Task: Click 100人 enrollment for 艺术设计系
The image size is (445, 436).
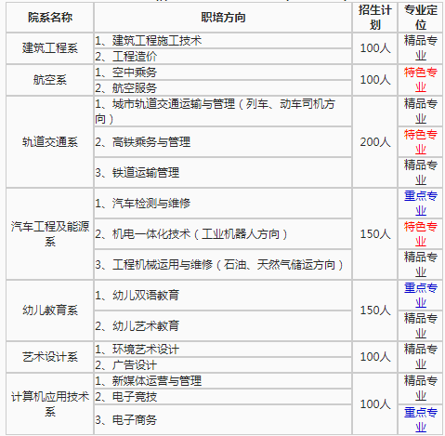Action: [x=374, y=357]
